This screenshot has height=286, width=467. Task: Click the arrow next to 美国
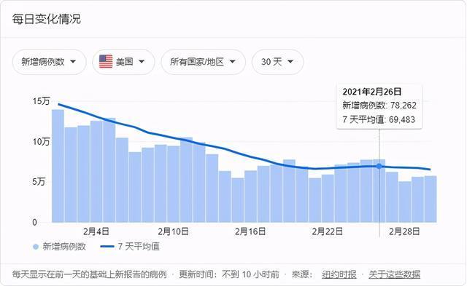click(142, 61)
